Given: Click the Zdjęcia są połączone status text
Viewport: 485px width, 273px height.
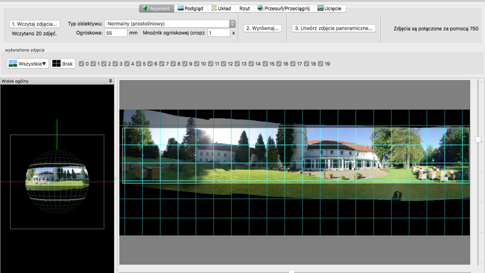Looking at the screenshot, I should [x=436, y=29].
